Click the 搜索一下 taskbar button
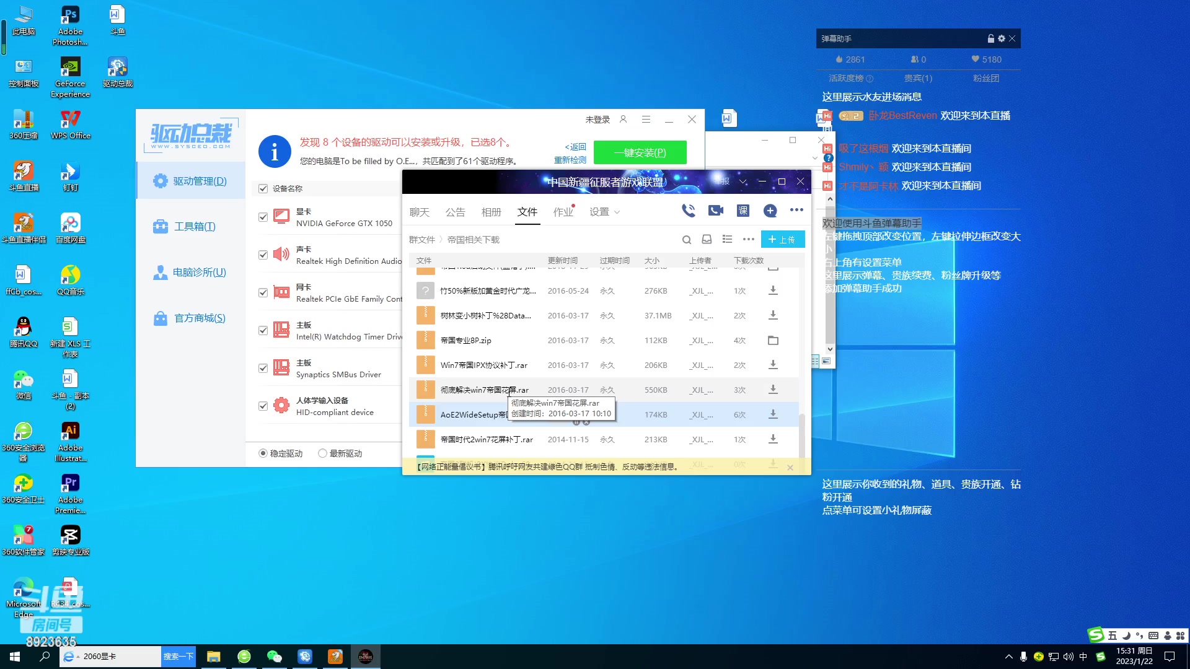The width and height of the screenshot is (1190, 669). click(x=178, y=657)
